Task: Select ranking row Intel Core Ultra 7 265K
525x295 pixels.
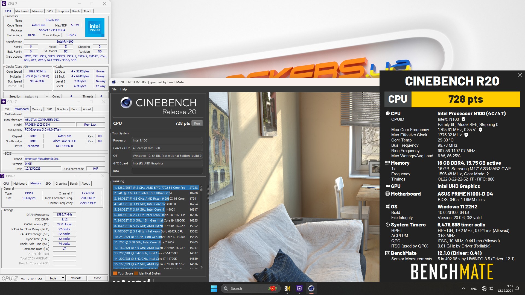Action: 156,242
